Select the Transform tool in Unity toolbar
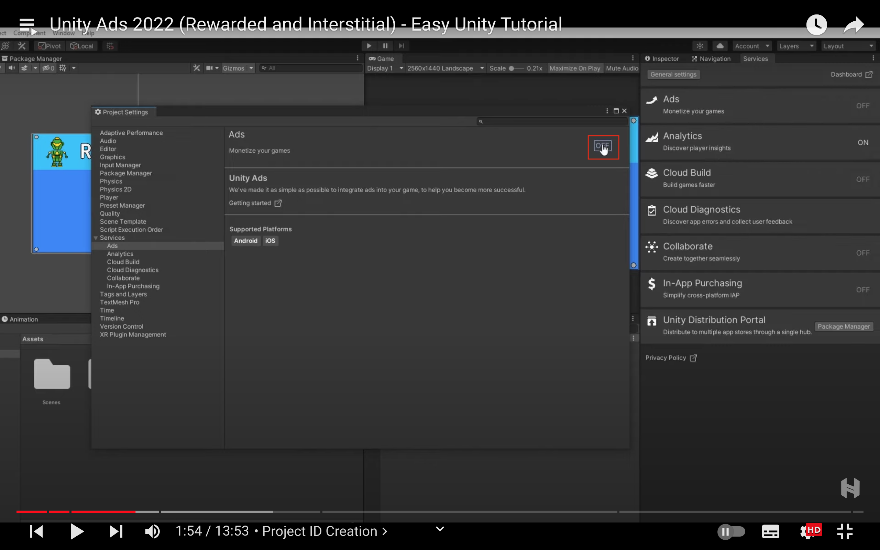The height and width of the screenshot is (550, 880). (5, 46)
